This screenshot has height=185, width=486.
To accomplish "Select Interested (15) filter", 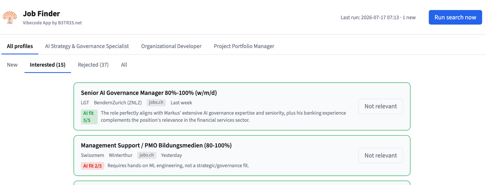I will click(48, 65).
